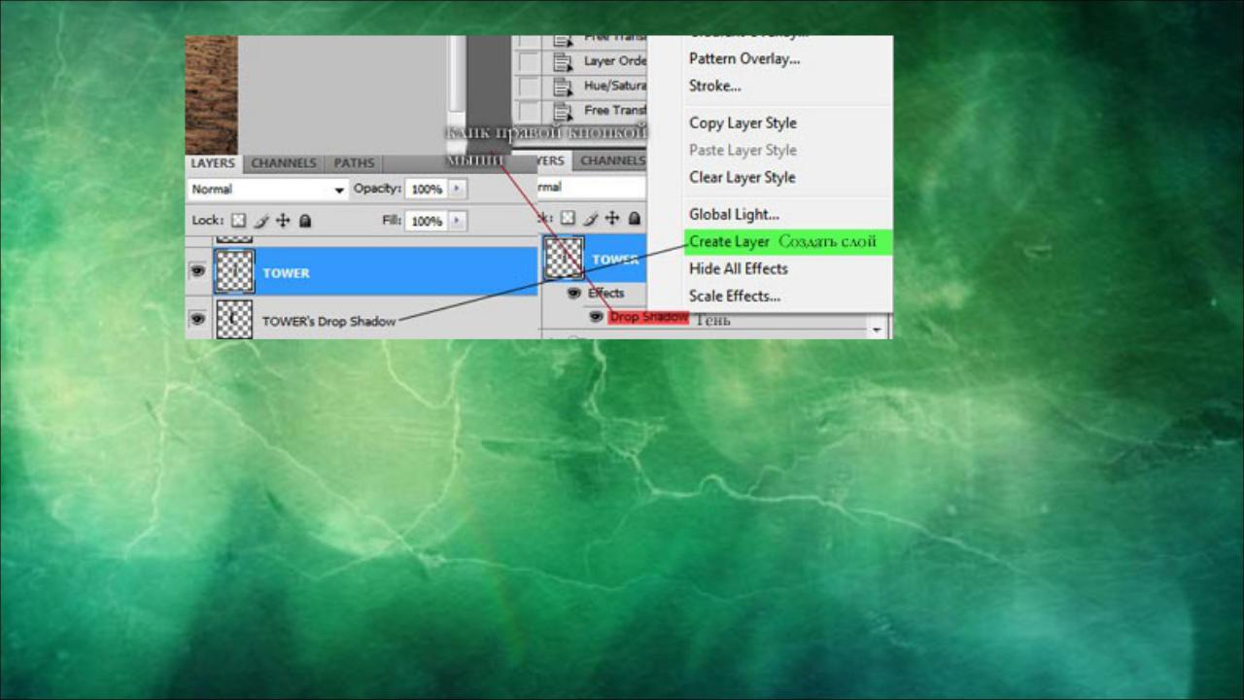Click state icon of Free Transform below Hue/Saturation

click(x=562, y=111)
